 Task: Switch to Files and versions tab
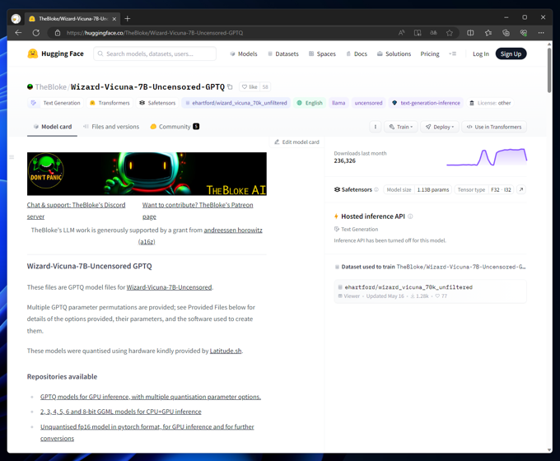[111, 127]
